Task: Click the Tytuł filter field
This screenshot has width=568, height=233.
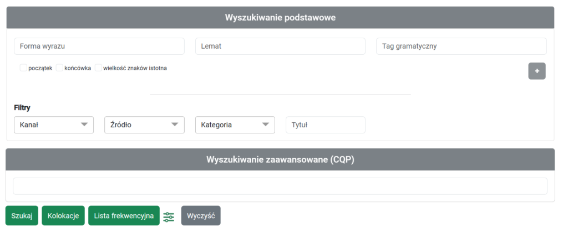Action: pos(326,125)
